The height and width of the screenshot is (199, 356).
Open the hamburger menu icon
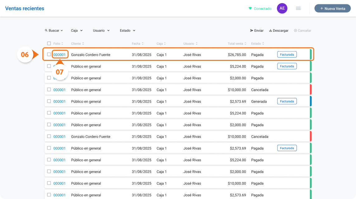pyautogui.click(x=298, y=8)
